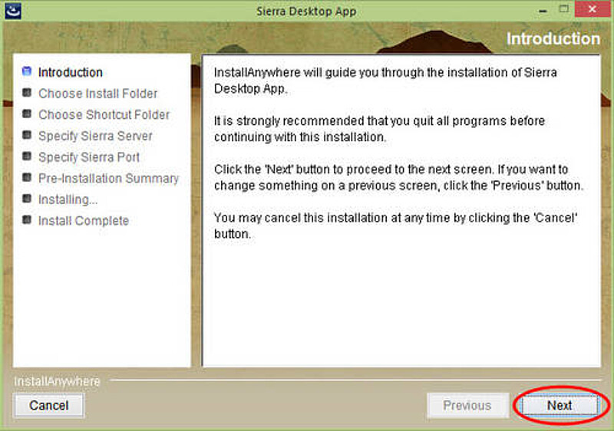The image size is (614, 431).
Task: Click the Sierra Desktop App window title
Action: [306, 12]
